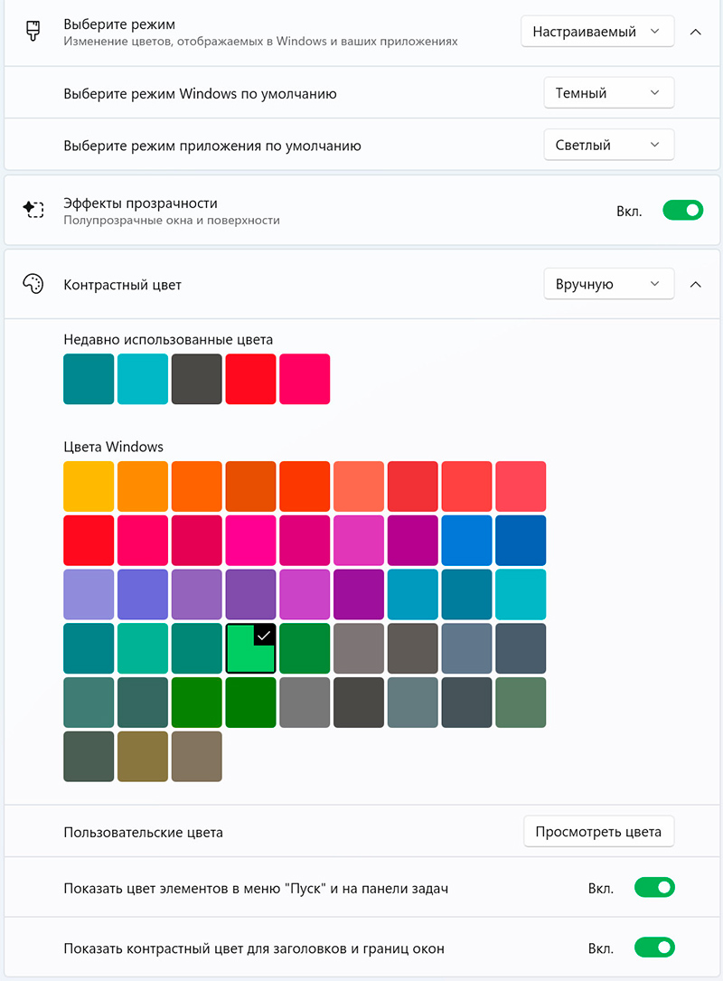The width and height of the screenshot is (723, 981).
Task: Click the selected green swatch with checkmark
Action: pos(250,648)
